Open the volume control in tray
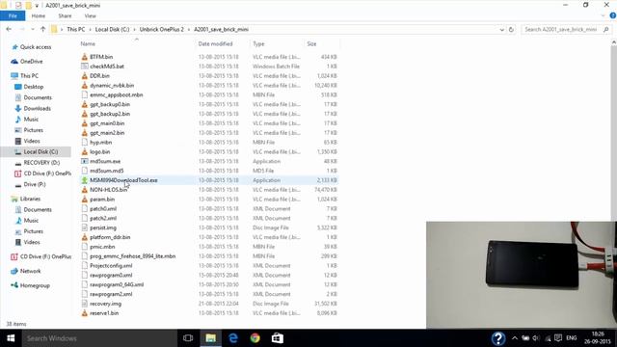617x347 pixels. [536, 338]
